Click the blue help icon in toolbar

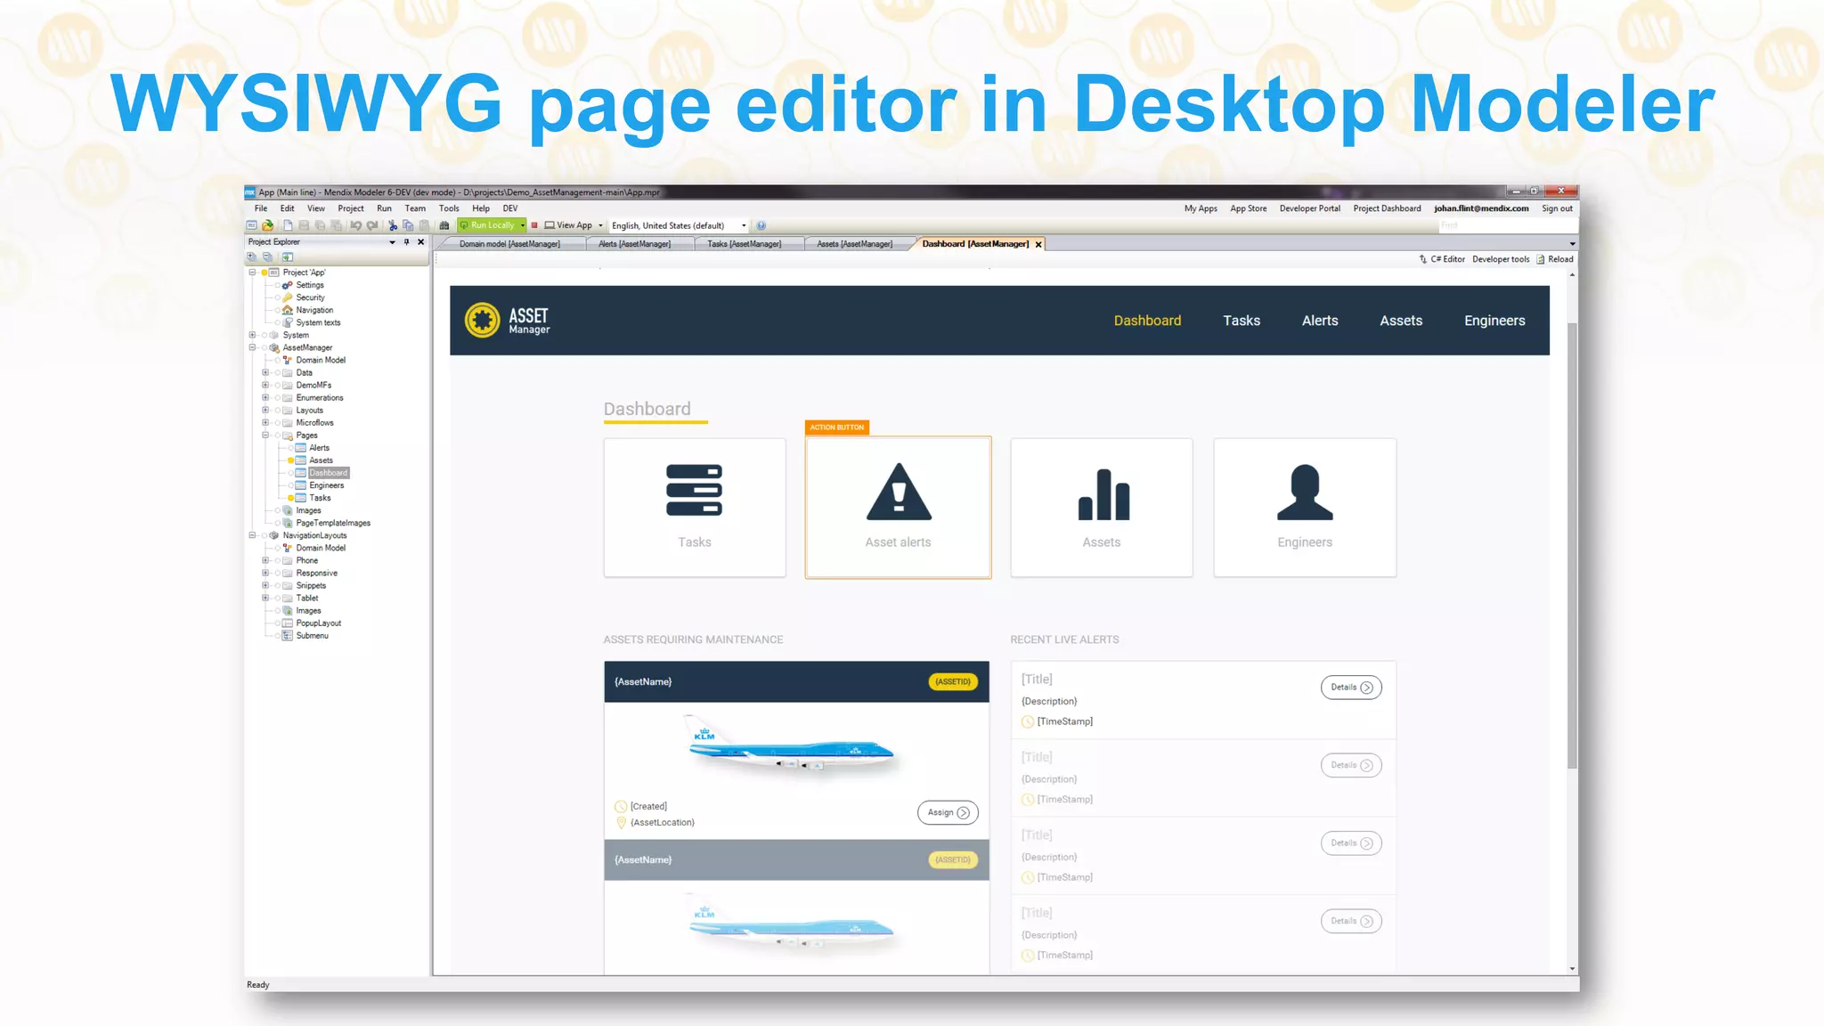tap(761, 225)
